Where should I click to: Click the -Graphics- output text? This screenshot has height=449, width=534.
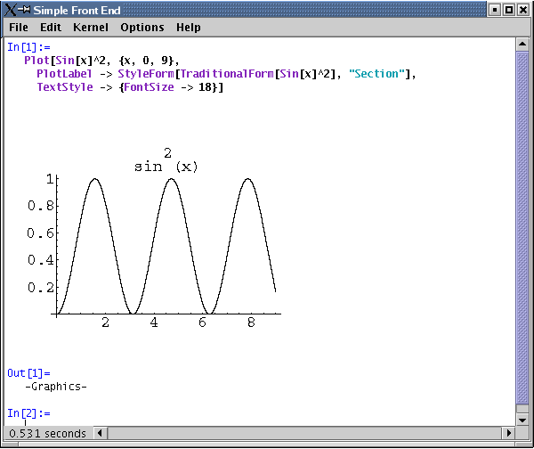(x=56, y=387)
